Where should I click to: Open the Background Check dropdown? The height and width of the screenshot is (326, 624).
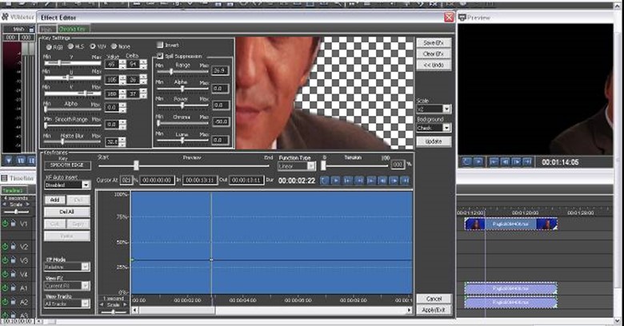446,128
